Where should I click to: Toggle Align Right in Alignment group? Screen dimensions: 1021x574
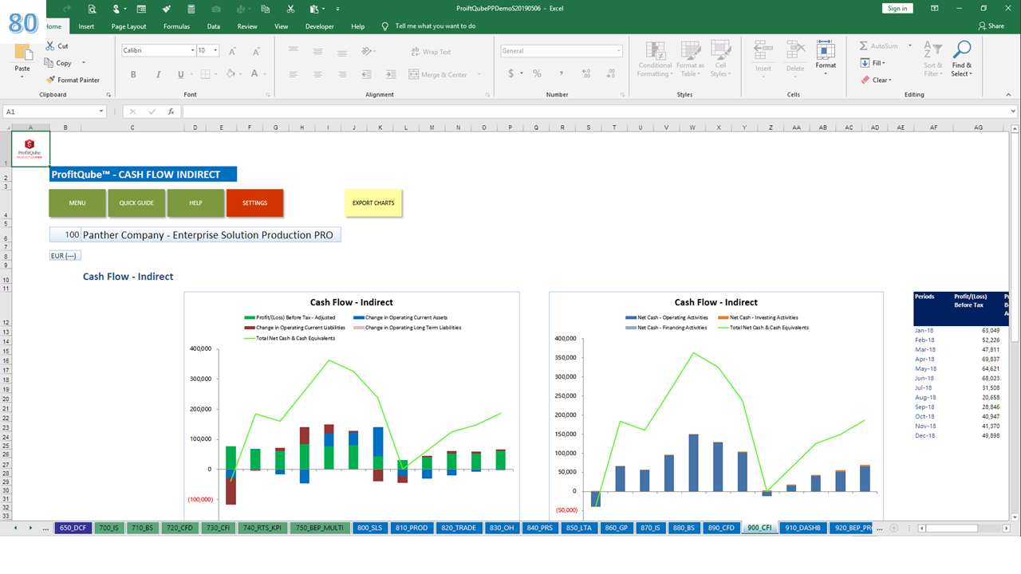341,74
